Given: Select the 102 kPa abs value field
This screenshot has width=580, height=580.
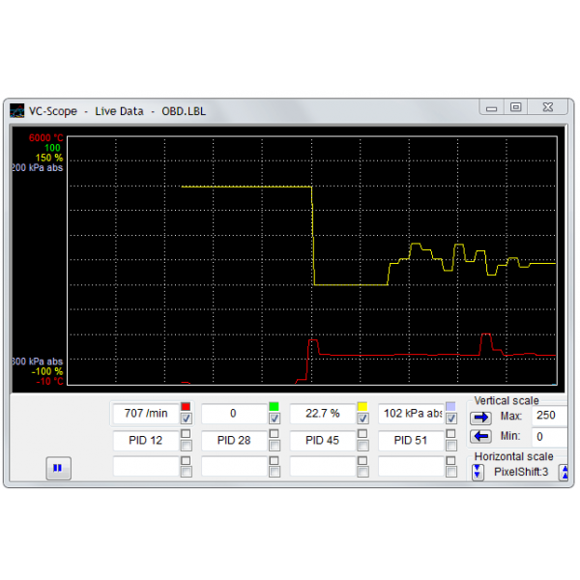Looking at the screenshot, I should (411, 413).
